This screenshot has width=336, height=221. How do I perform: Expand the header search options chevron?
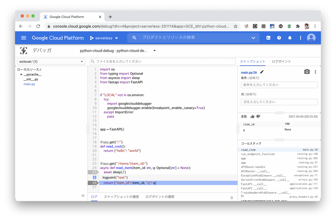253,38
